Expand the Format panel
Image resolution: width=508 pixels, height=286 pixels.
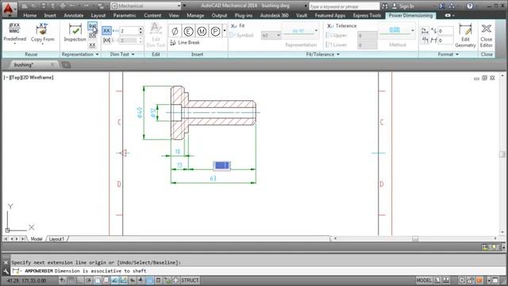tap(448, 55)
